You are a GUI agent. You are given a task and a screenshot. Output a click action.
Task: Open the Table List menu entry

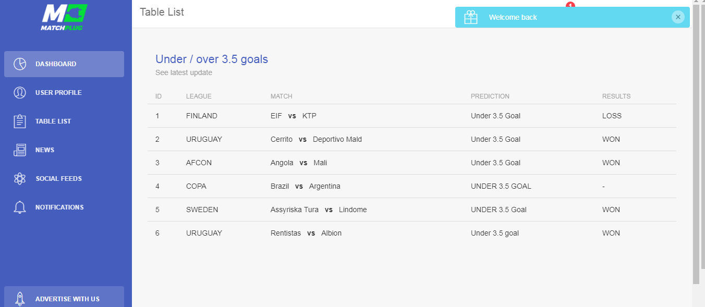(x=64, y=121)
